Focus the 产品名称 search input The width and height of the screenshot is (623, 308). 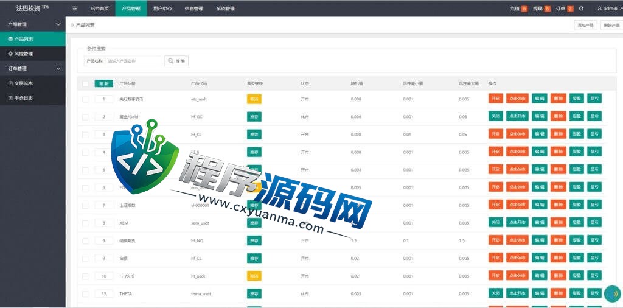point(133,61)
